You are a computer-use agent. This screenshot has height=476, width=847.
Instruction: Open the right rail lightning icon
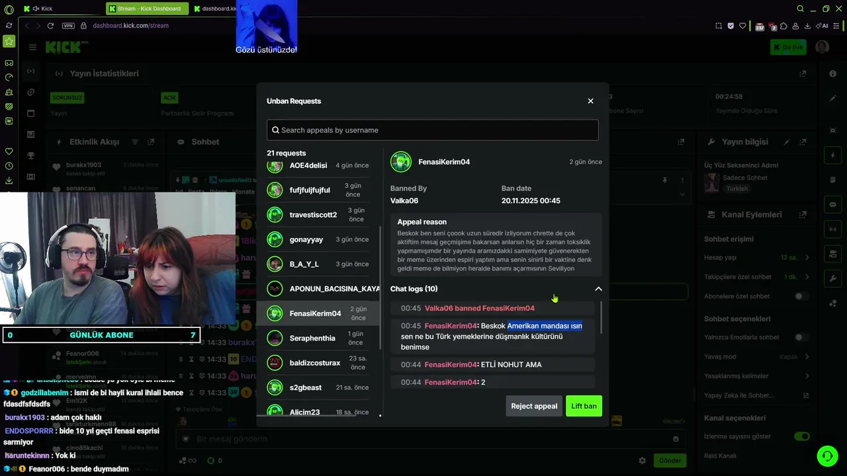coord(833,155)
